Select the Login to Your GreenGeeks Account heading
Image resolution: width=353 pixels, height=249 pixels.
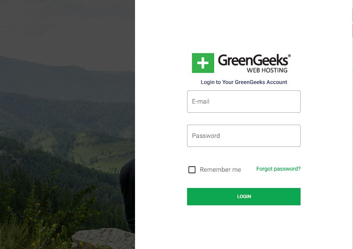tap(244, 82)
